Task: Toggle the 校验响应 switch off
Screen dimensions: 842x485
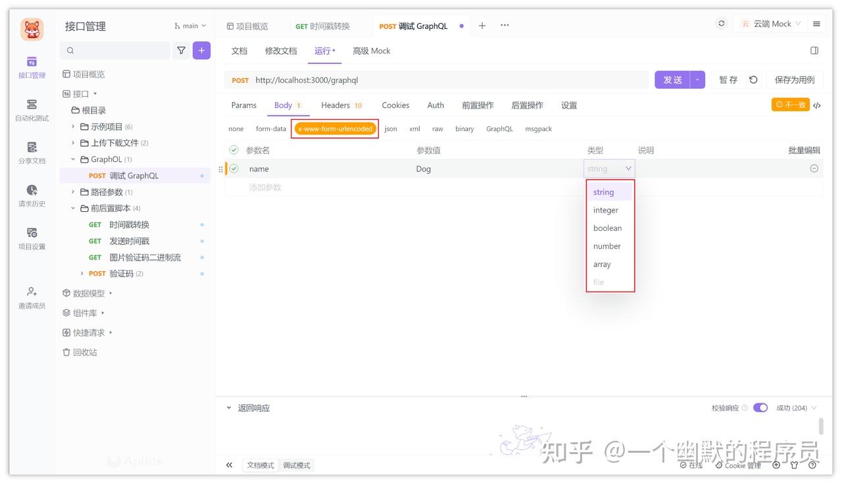Action: pos(760,407)
